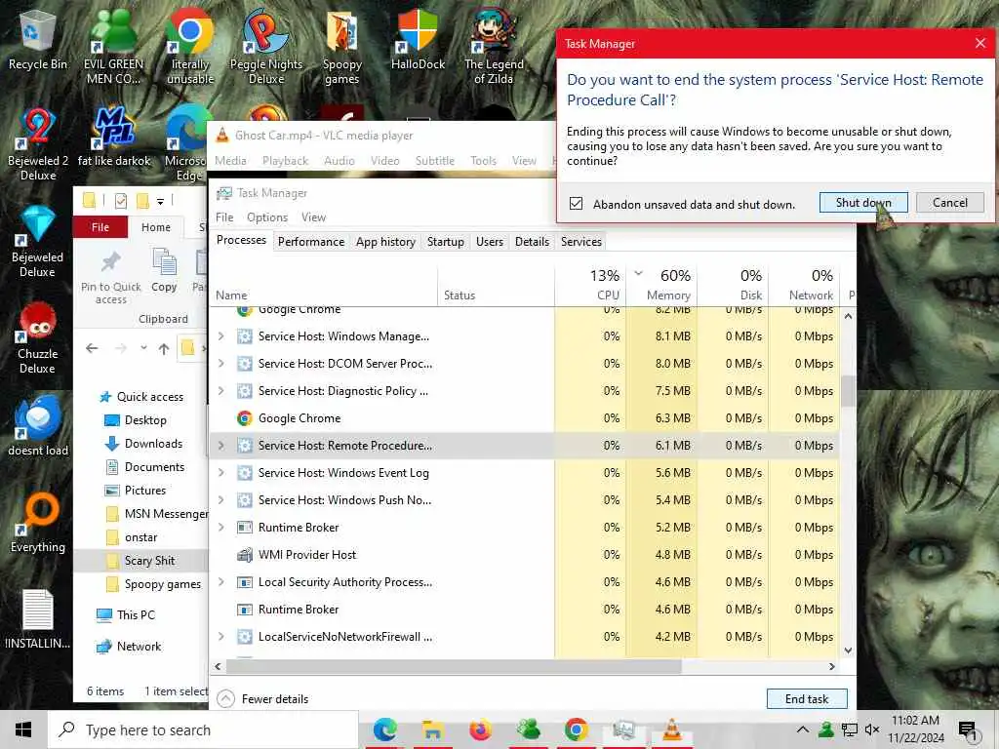Open Options menu in Task Manager
This screenshot has width=999, height=749.
(x=267, y=217)
